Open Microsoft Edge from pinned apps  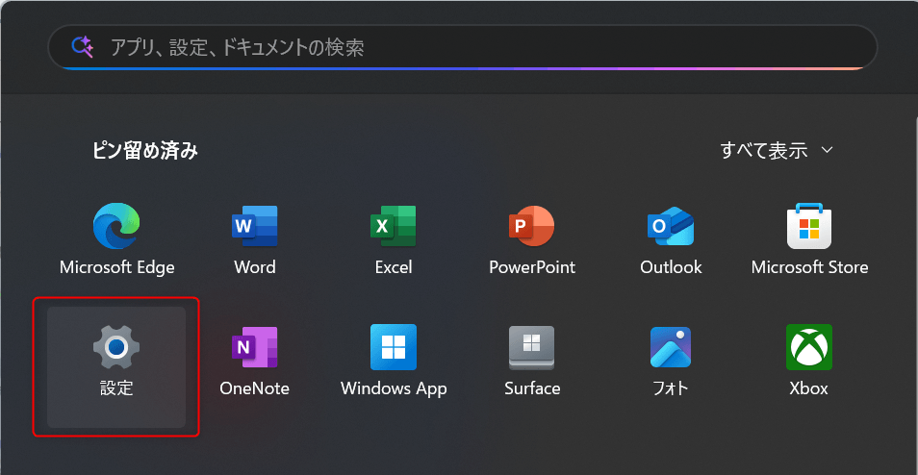[x=116, y=226]
